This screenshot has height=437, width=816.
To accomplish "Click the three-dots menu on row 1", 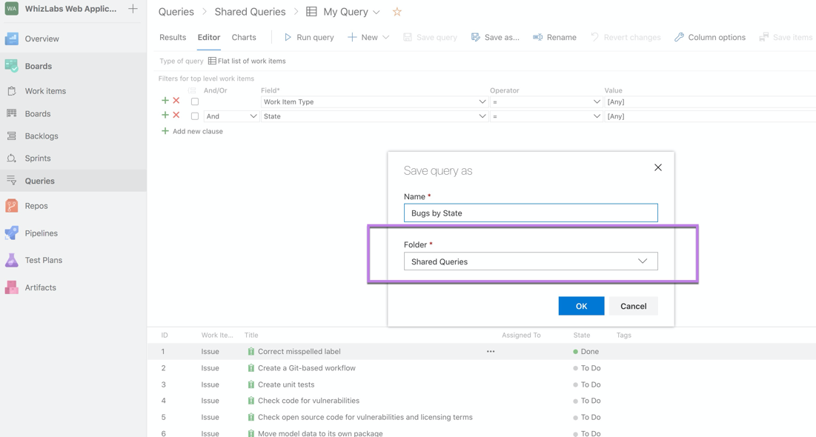I will pos(491,352).
